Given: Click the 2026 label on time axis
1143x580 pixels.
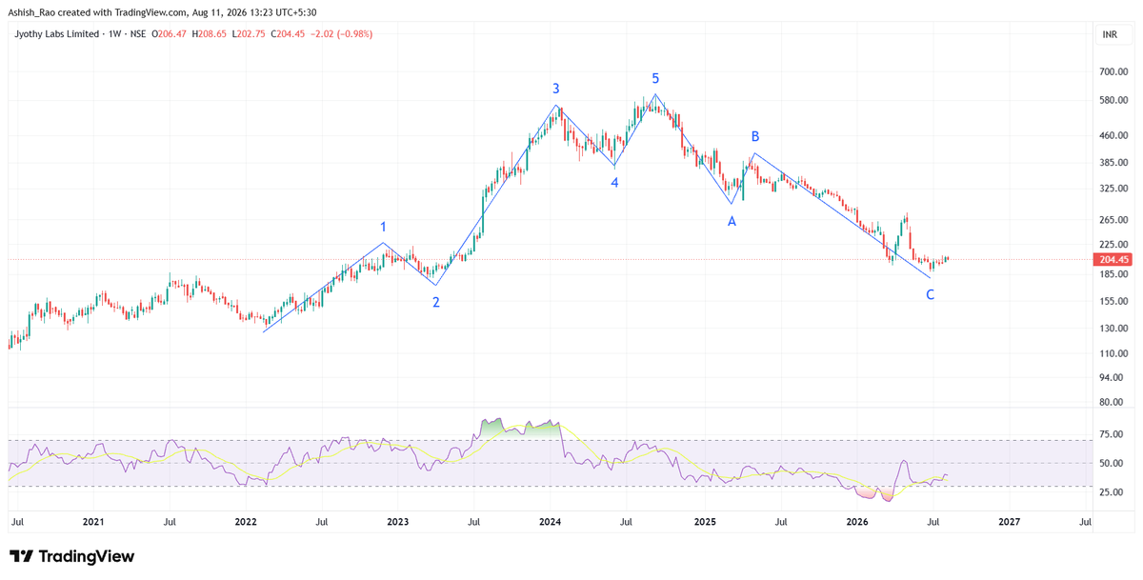Looking at the screenshot, I should tap(857, 522).
